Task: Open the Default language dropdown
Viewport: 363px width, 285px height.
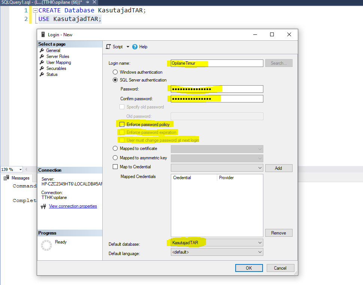Action: [x=260, y=252]
